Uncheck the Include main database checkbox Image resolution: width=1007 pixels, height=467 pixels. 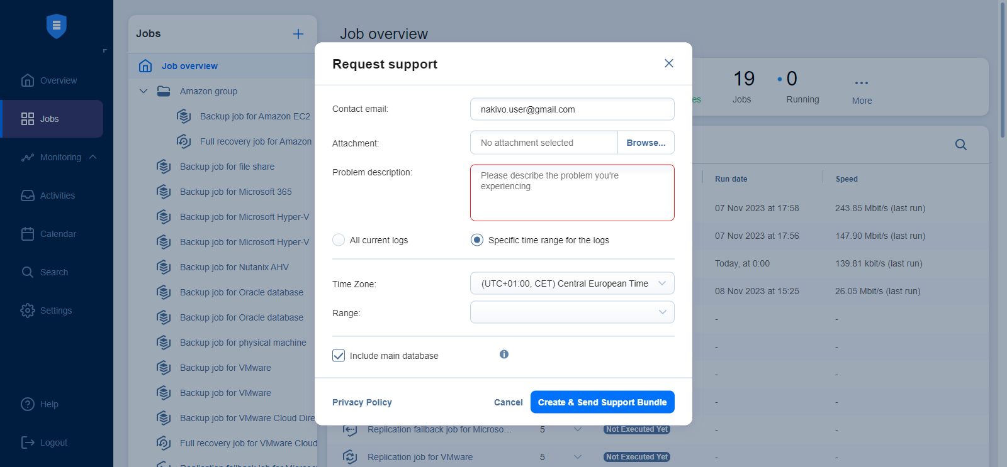point(339,356)
